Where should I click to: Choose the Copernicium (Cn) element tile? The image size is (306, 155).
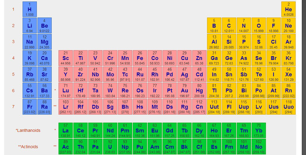[199, 107]
